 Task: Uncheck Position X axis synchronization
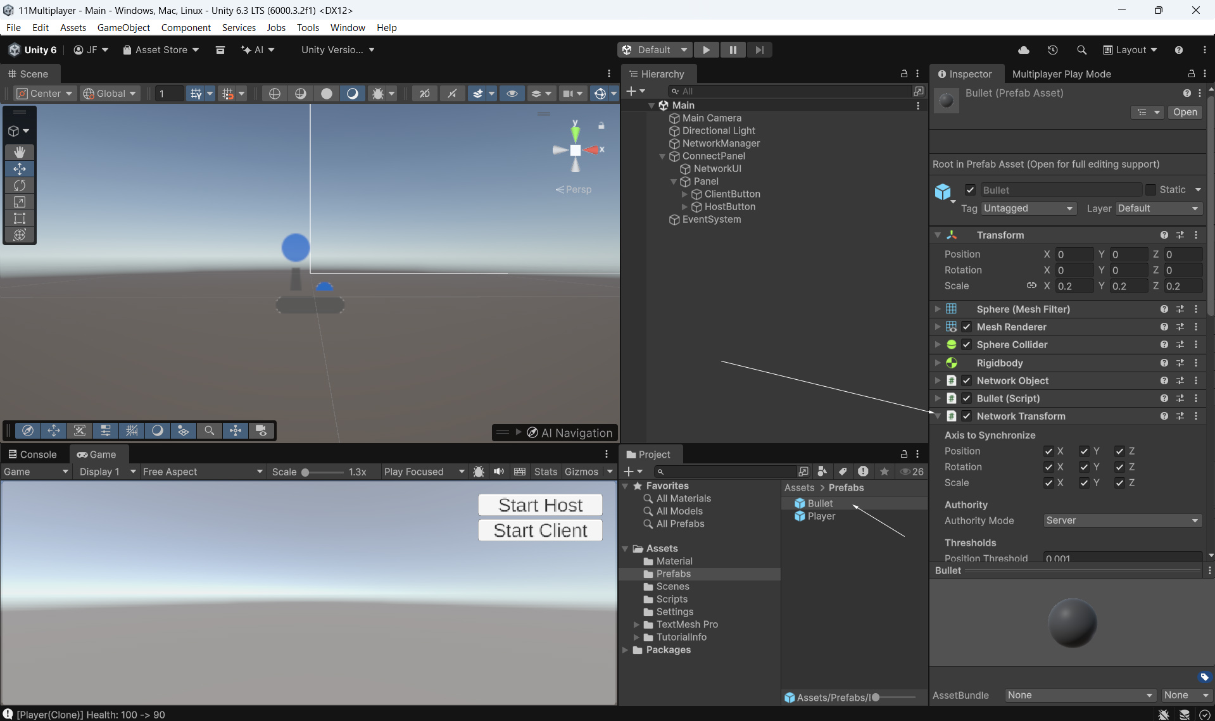[x=1048, y=451]
